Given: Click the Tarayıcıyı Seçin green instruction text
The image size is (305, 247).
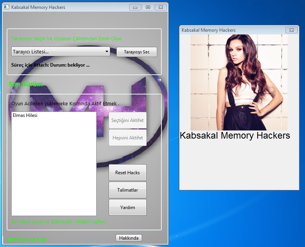Looking at the screenshot, I should [x=66, y=39].
